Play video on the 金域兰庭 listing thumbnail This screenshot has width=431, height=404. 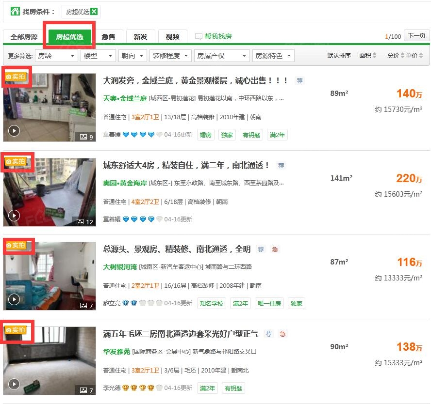[14, 131]
